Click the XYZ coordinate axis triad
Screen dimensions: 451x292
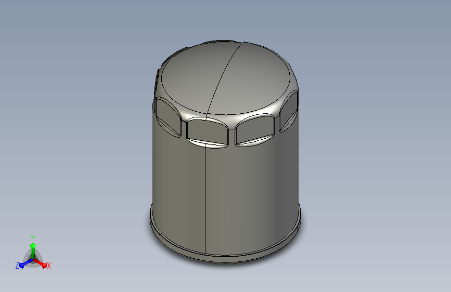33,253
